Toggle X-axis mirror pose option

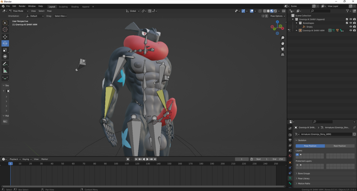pos(266,16)
